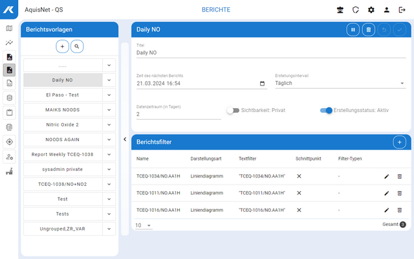Delete the Daily NO report template
Screen dimensions: 414x259
(x=368, y=30)
